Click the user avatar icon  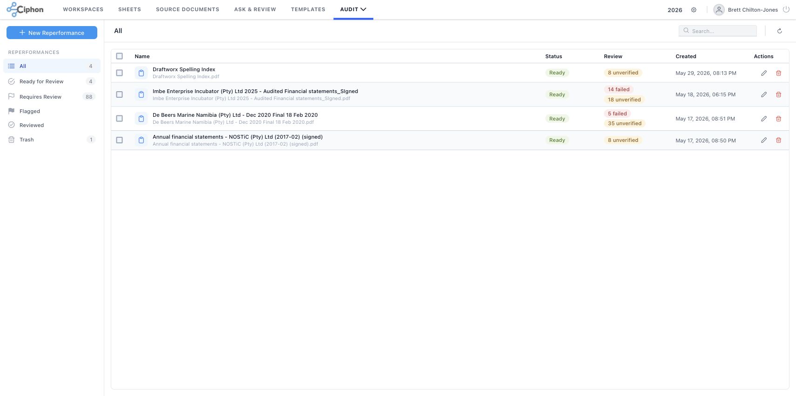719,10
